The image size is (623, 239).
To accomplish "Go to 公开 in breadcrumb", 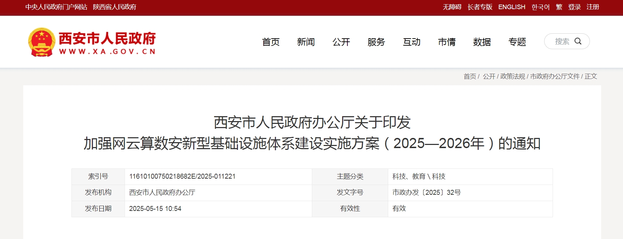I will (x=489, y=76).
